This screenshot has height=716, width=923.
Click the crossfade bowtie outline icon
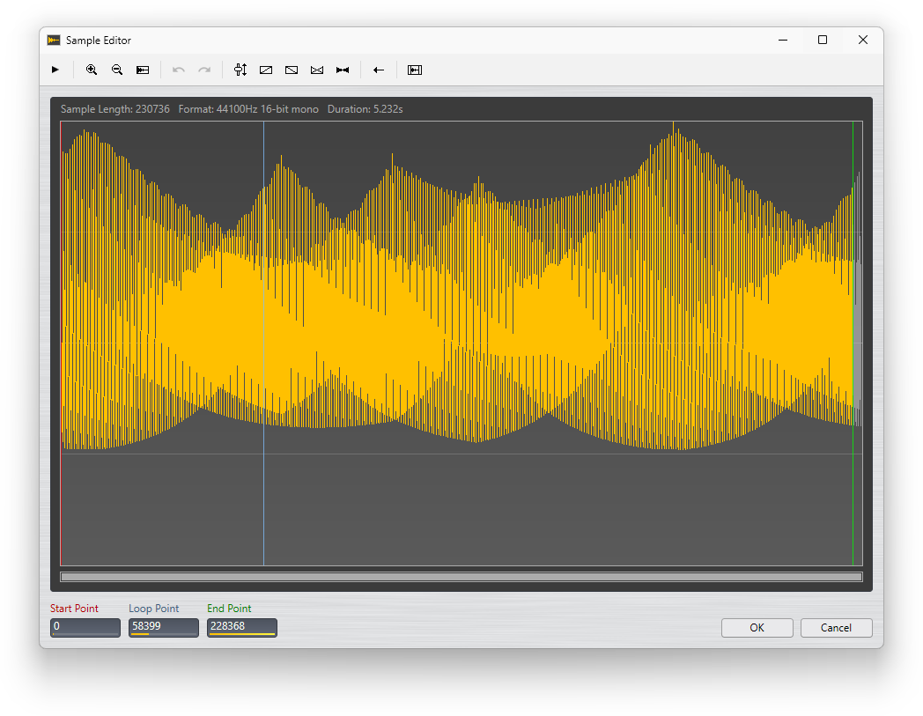(317, 70)
